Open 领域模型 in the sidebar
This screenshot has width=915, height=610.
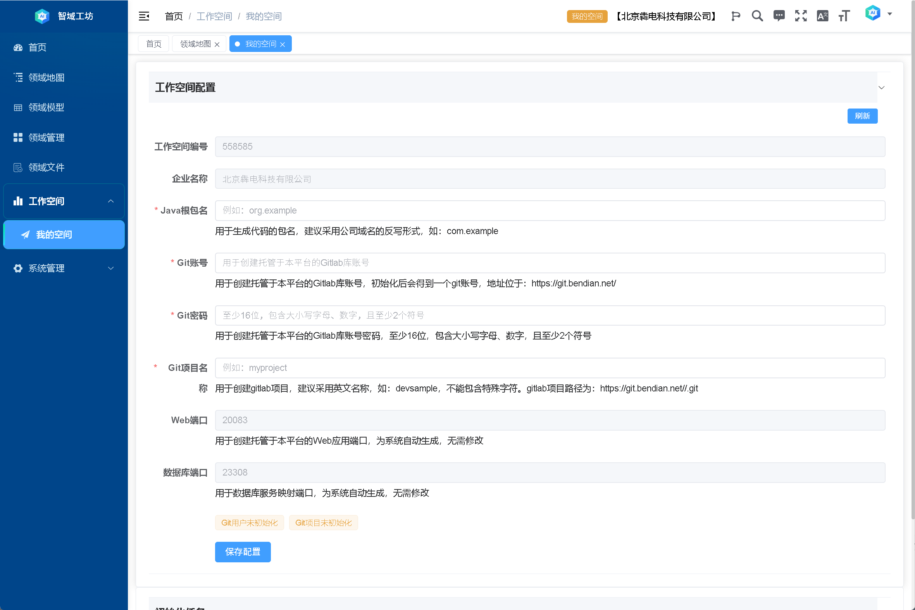click(x=46, y=107)
